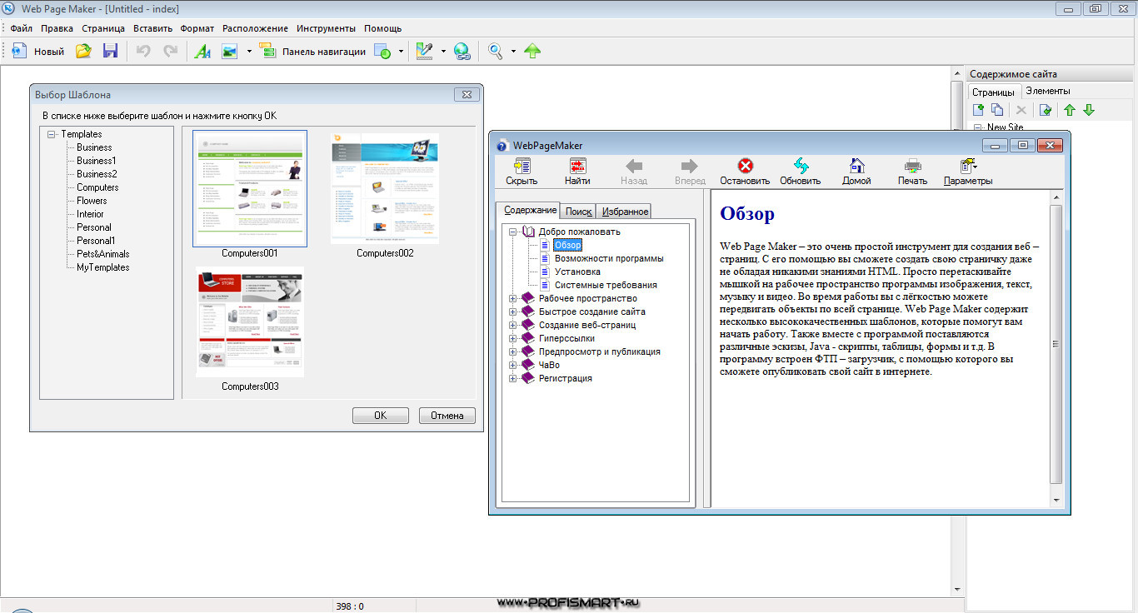Choose Computers001 template thumbnail
The image size is (1138, 613).
point(250,188)
